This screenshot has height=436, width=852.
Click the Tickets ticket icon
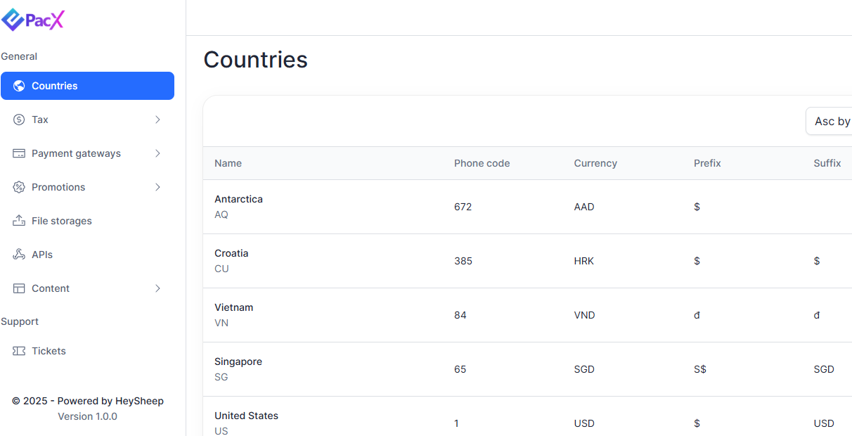tap(19, 351)
